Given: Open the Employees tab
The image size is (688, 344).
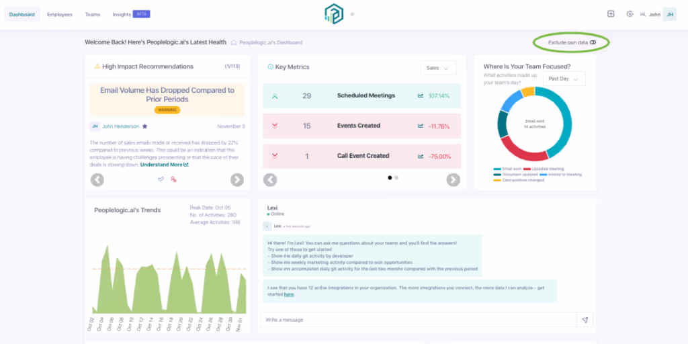Looking at the screenshot, I should [60, 15].
